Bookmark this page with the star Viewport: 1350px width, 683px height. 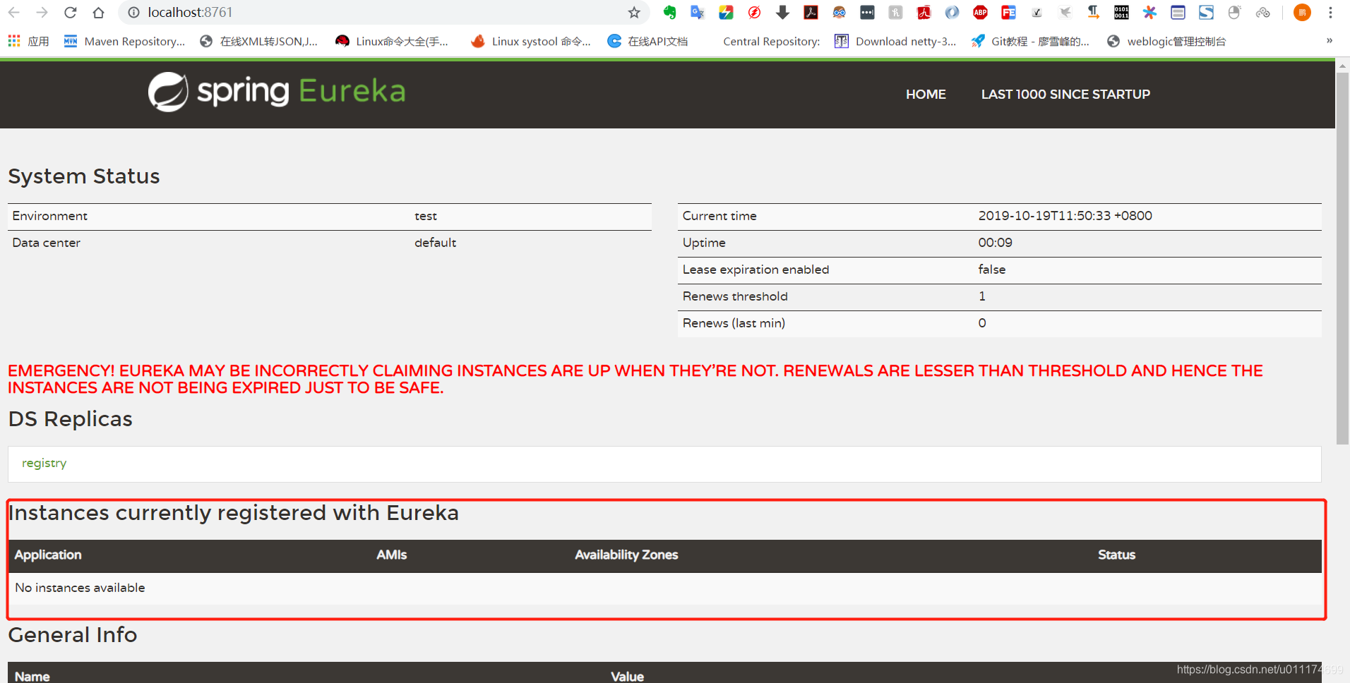point(634,13)
